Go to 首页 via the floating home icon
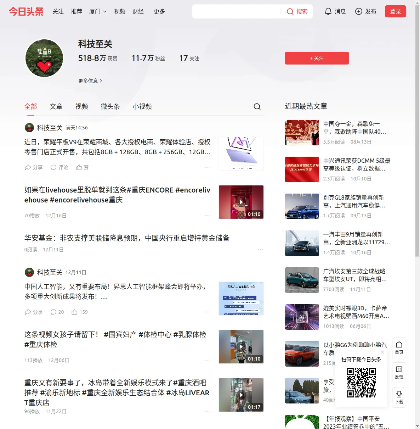420x429 pixels. click(x=399, y=347)
